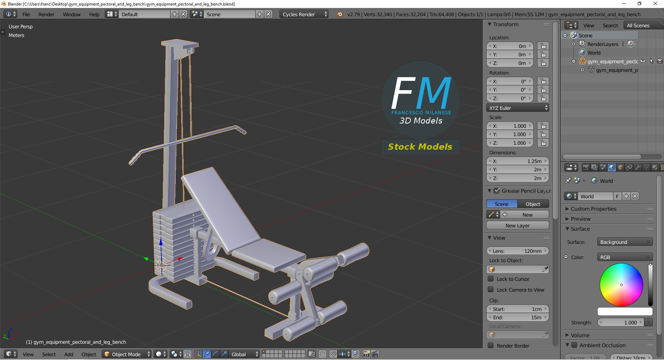Toggle proportional editing circle icon
The height and width of the screenshot is (360, 664).
point(322,354)
